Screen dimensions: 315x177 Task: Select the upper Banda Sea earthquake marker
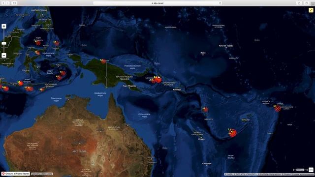click(x=63, y=73)
